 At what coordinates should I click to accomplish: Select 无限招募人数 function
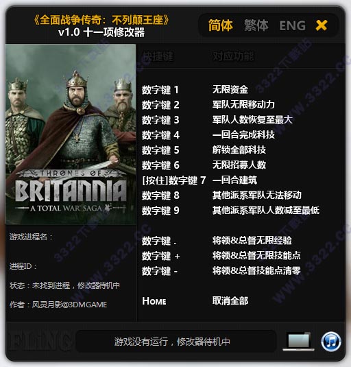pyautogui.click(x=239, y=165)
